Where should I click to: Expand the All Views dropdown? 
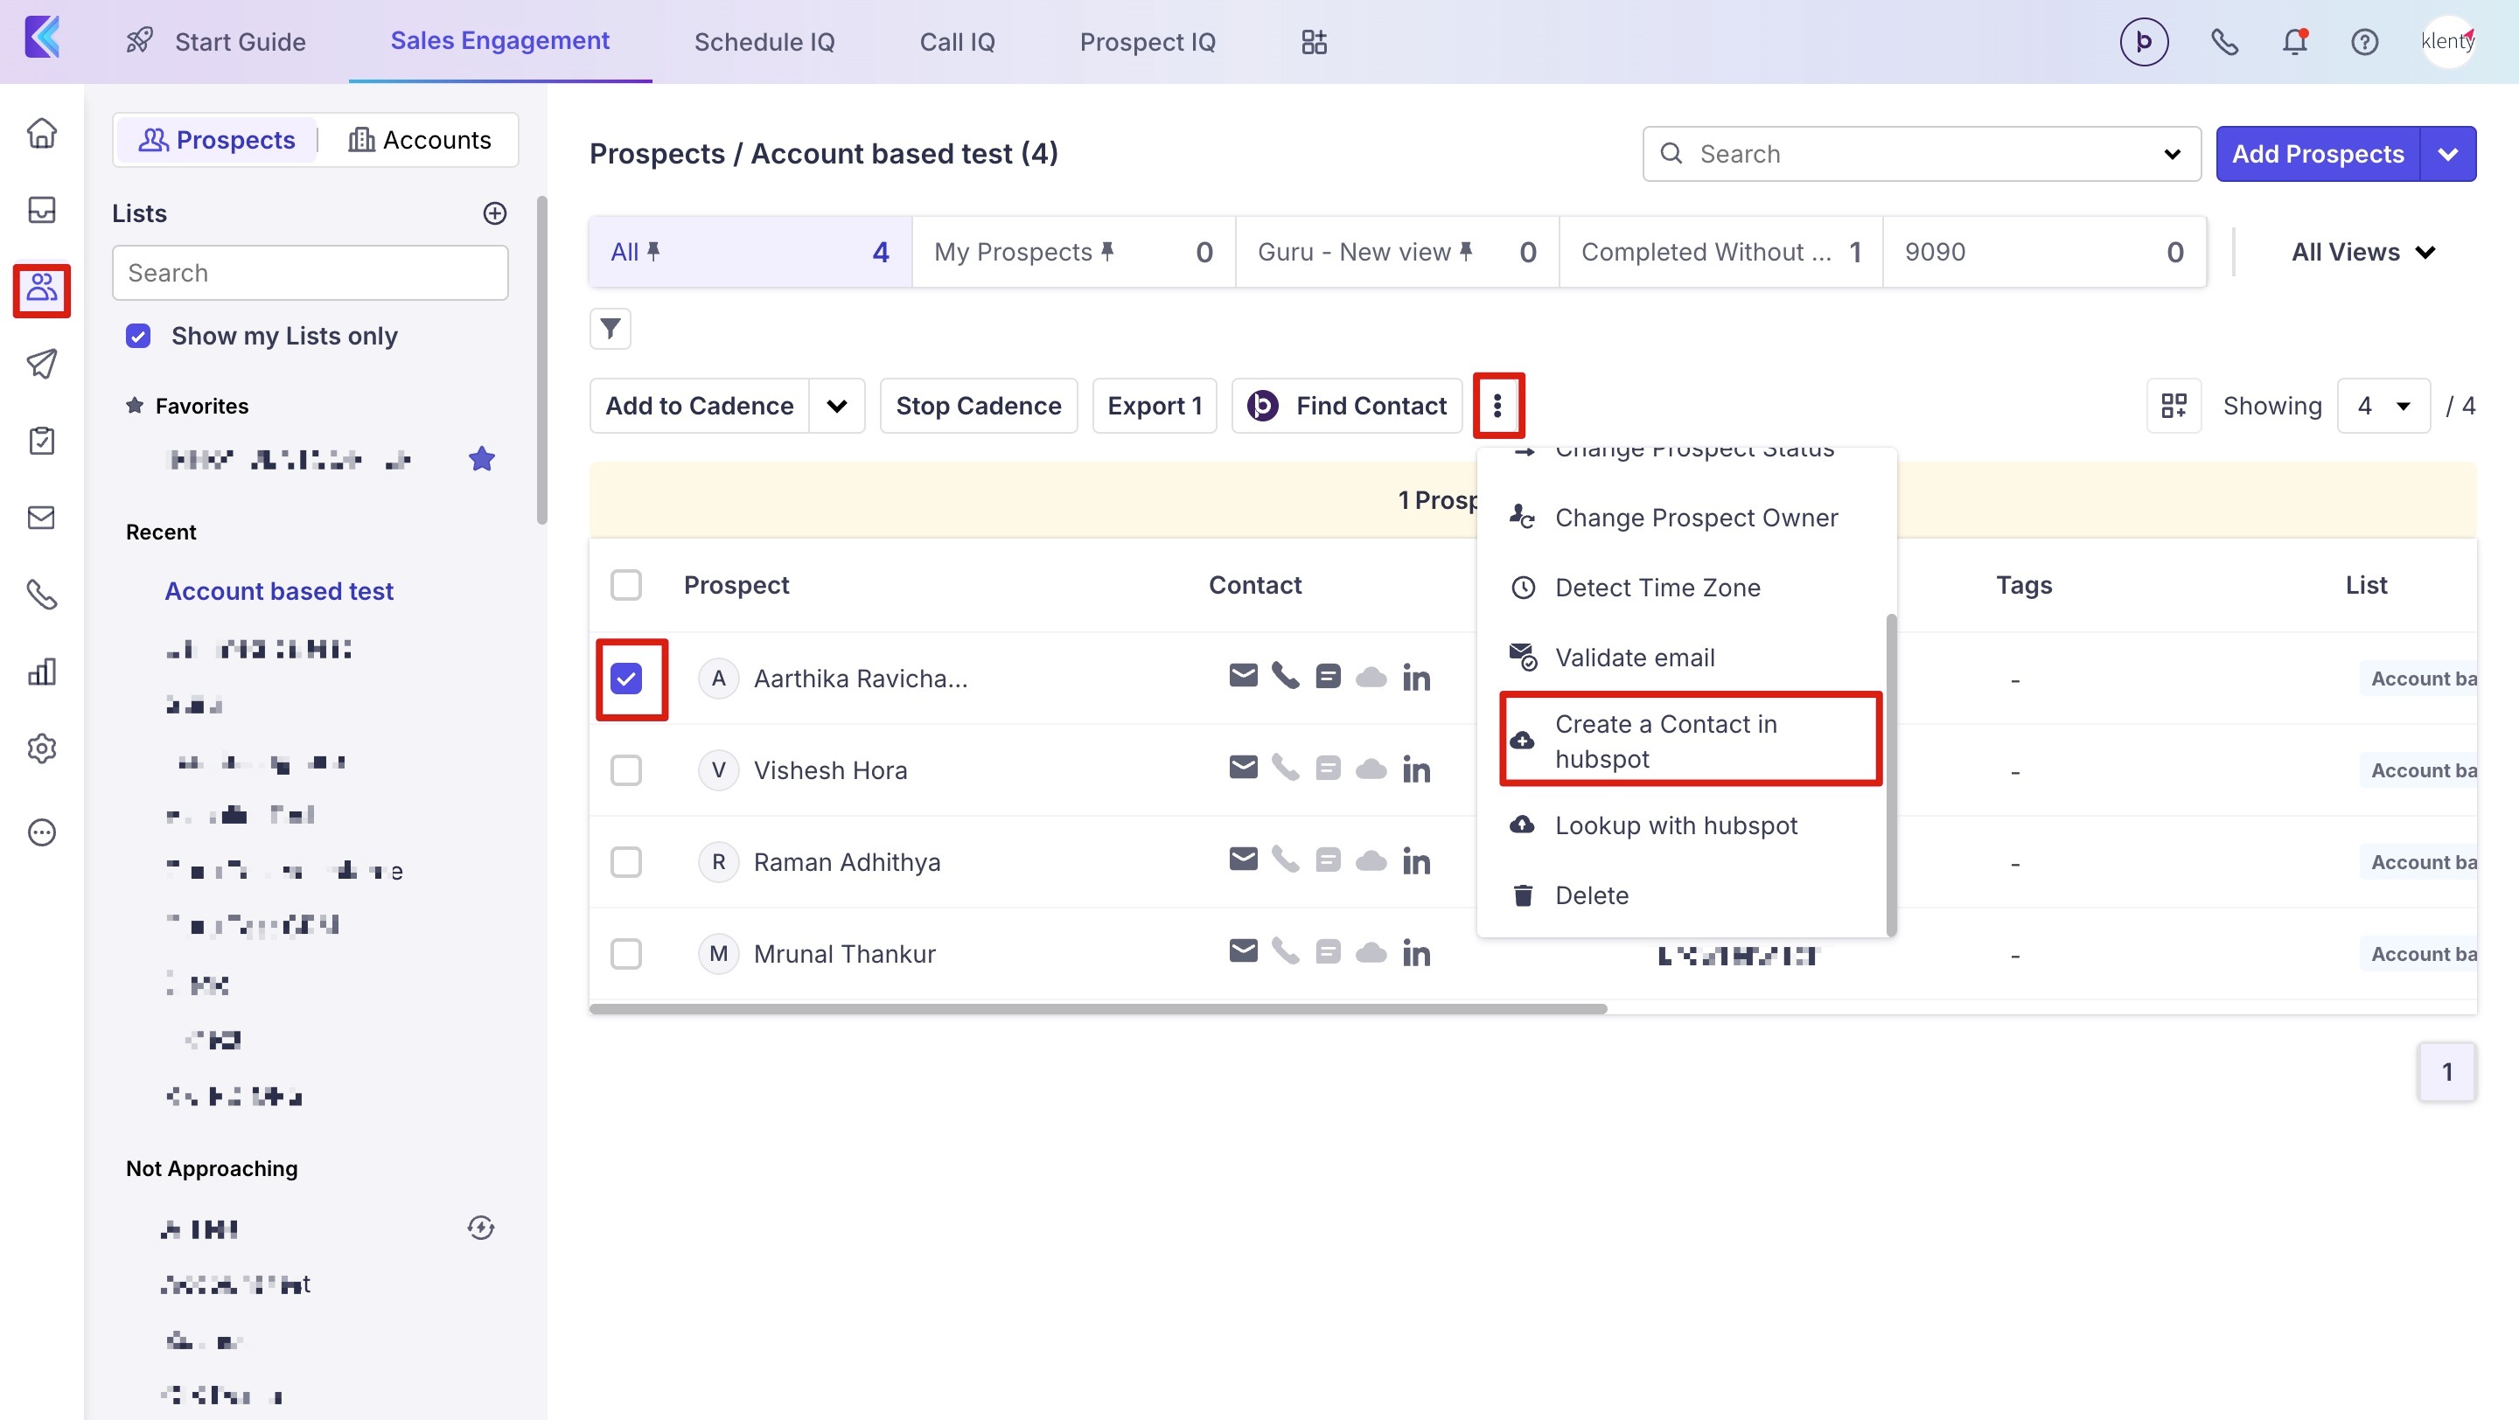point(2362,252)
